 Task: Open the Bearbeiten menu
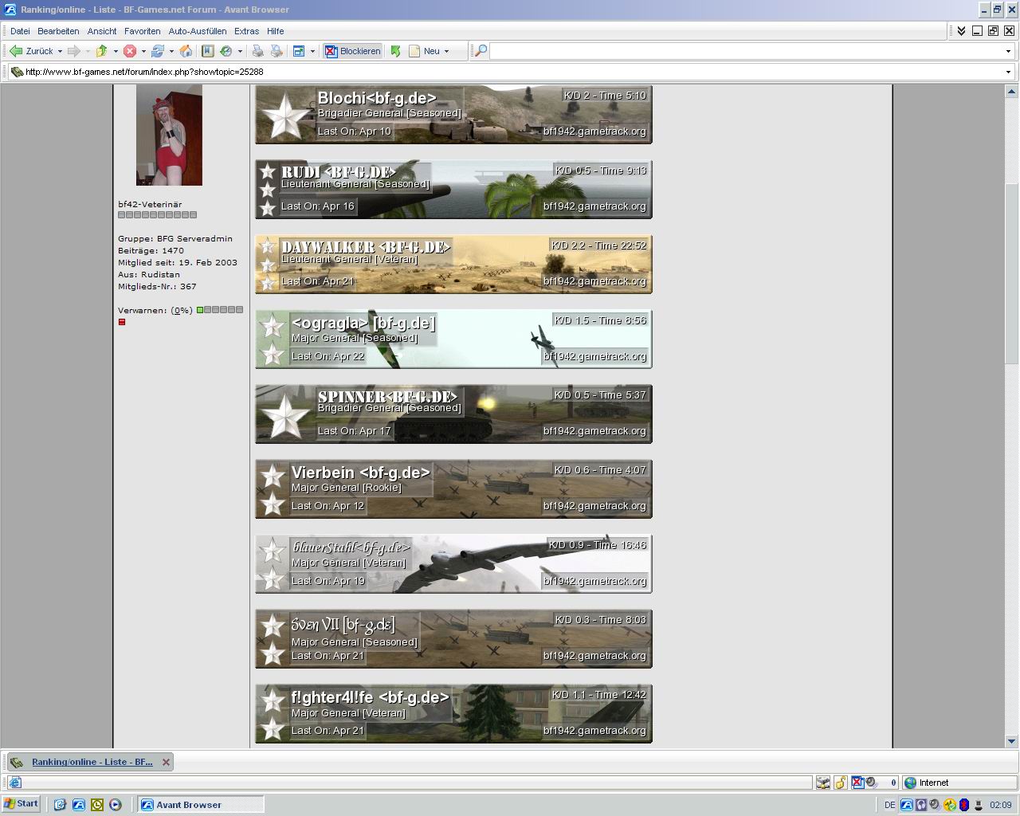tap(58, 31)
